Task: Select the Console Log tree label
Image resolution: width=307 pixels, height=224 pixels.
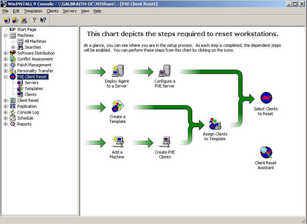Action: [28, 112]
